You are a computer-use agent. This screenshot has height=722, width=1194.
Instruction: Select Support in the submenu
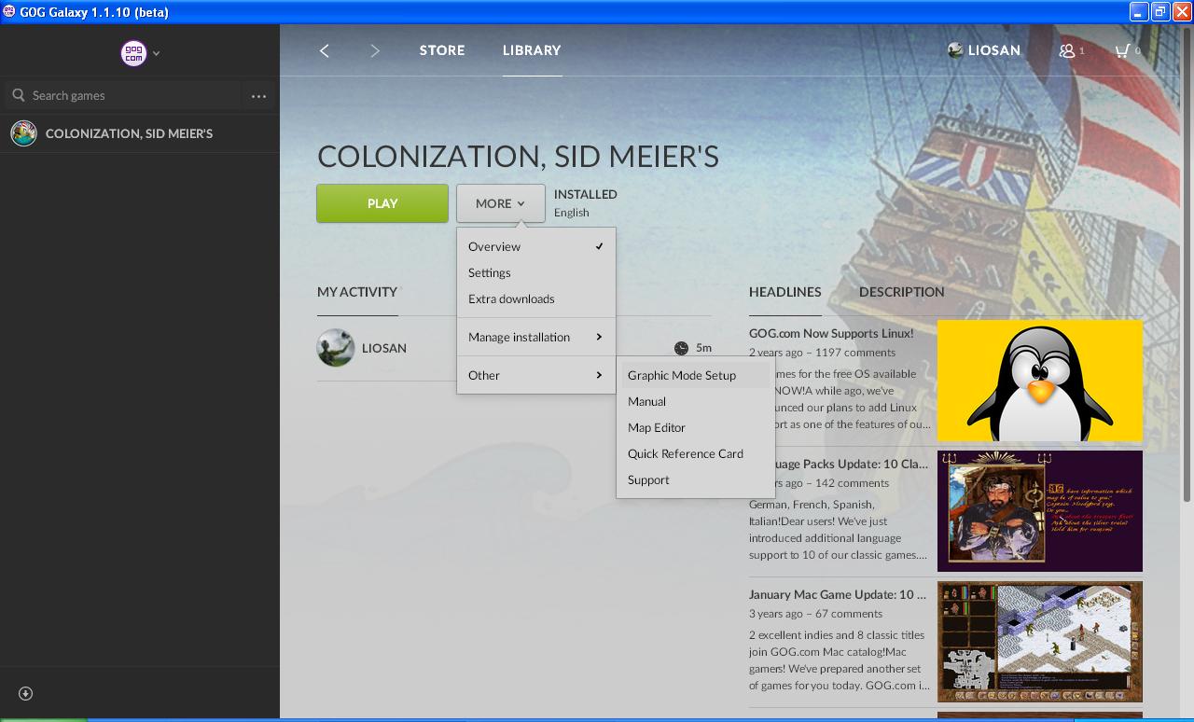(695, 479)
